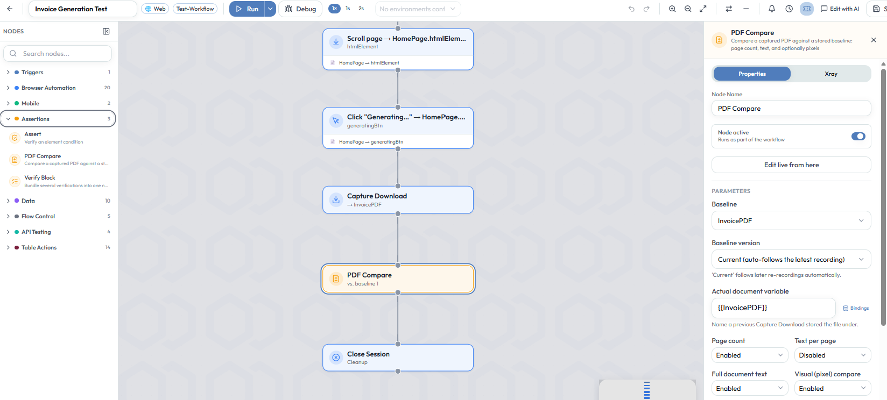Switch to the Xray tab
Screen dimensions: 887x400
831,74
